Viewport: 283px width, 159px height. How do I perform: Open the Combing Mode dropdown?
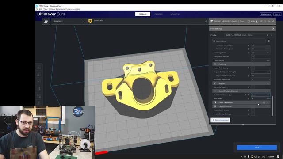(x=260, y=53)
